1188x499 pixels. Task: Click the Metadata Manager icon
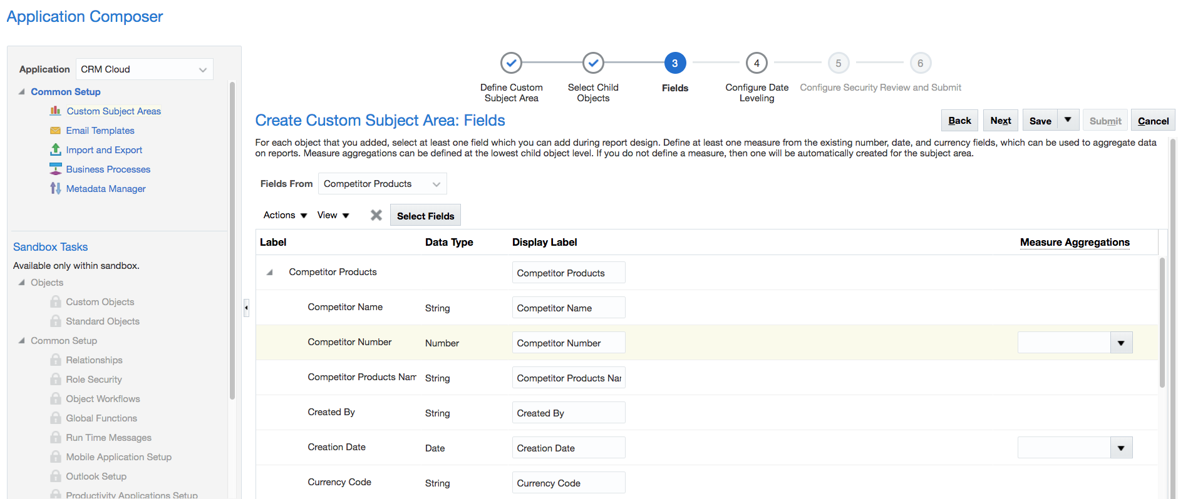pyautogui.click(x=55, y=188)
